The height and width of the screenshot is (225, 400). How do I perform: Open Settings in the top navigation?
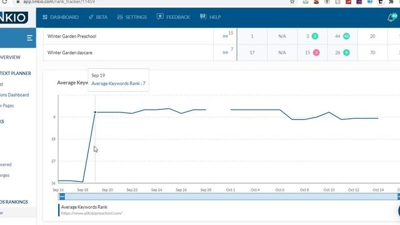click(x=132, y=17)
